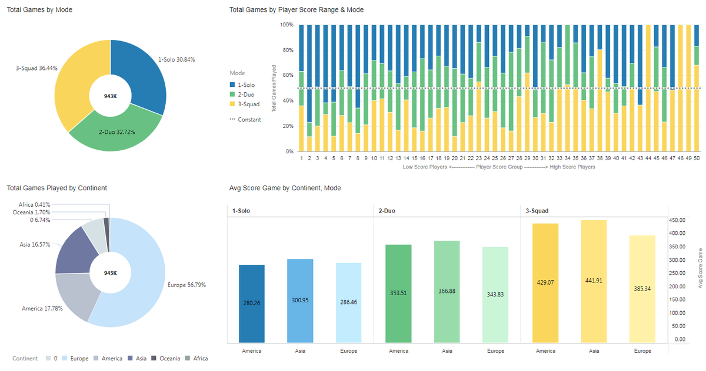706x371 pixels.
Task: Click the 943K center of continent donut
Action: (x=111, y=273)
